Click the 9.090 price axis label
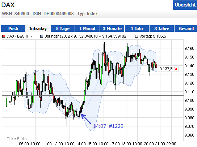This screenshot has width=197, height=147. pyautogui.click(x=189, y=109)
